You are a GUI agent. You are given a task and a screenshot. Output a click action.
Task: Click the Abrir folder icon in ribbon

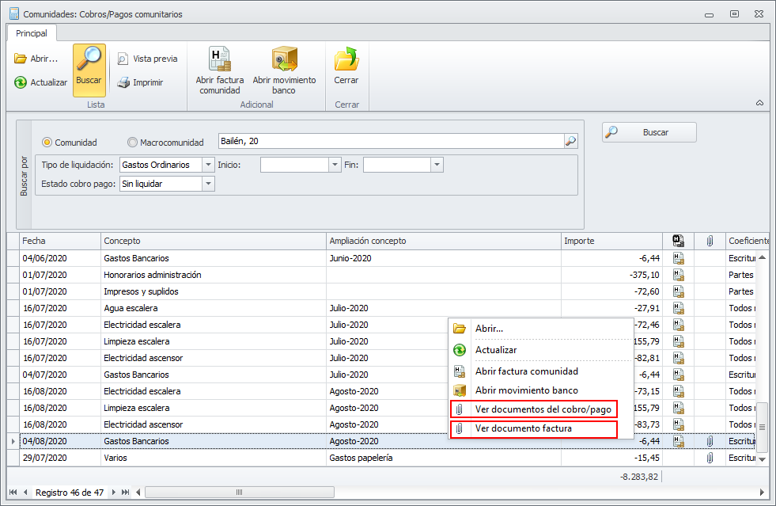coord(21,59)
